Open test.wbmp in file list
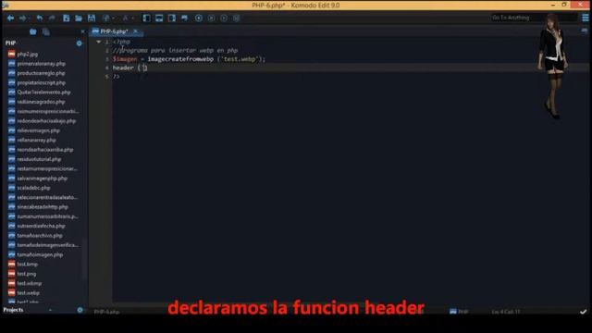 coord(30,283)
